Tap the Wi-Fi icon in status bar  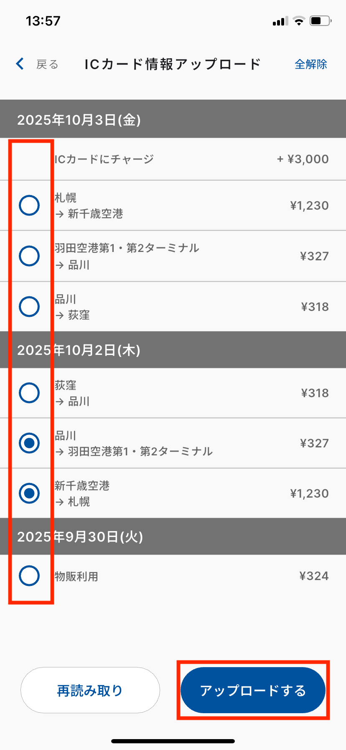pyautogui.click(x=299, y=21)
